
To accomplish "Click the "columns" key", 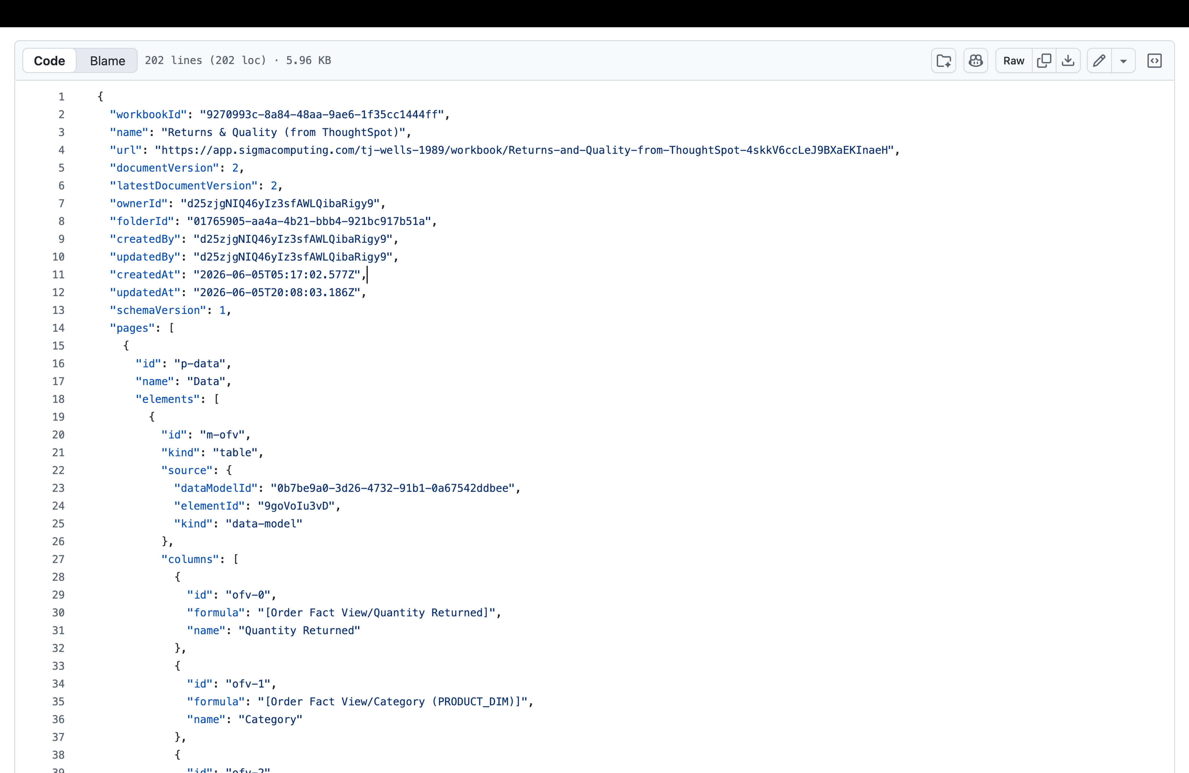I will [x=190, y=559].
